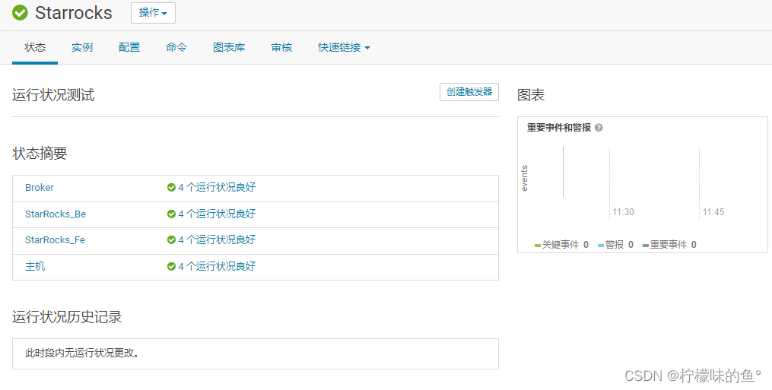Toggle the 重要事件 legend entry

coord(669,245)
